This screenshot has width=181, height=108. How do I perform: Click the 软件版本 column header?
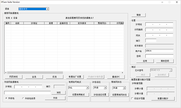point(82,23)
